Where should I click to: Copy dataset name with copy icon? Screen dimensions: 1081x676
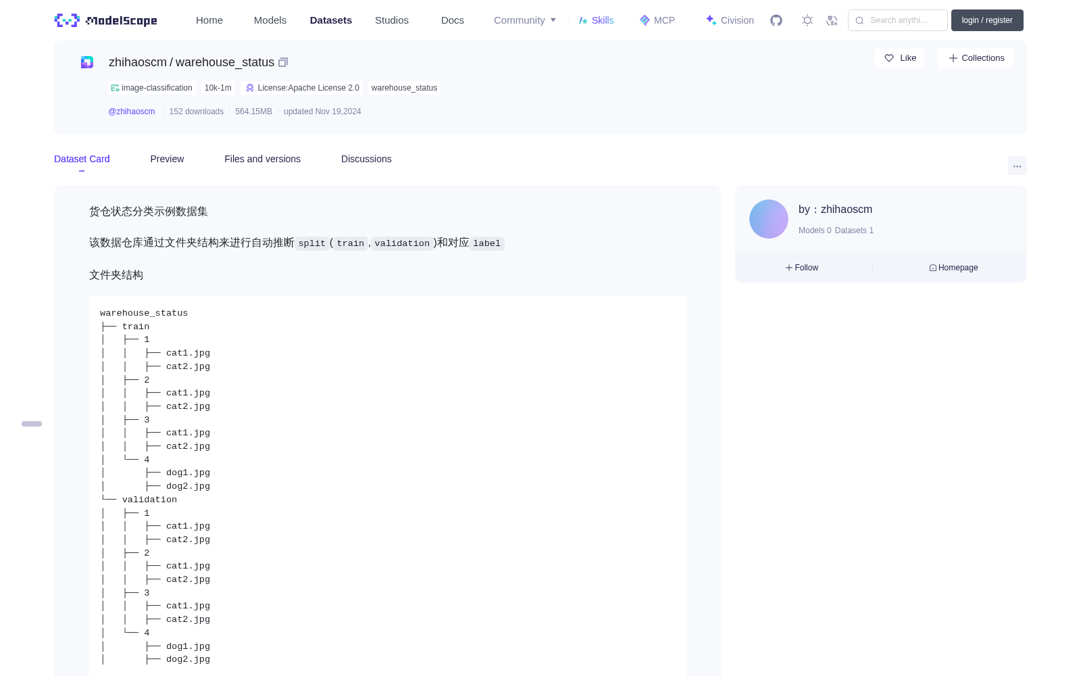click(283, 62)
